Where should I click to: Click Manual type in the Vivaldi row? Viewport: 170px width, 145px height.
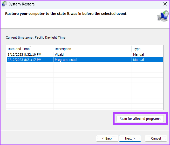point(138,54)
